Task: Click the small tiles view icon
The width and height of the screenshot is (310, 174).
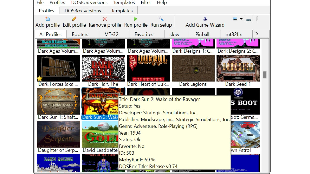Action: click(x=249, y=19)
